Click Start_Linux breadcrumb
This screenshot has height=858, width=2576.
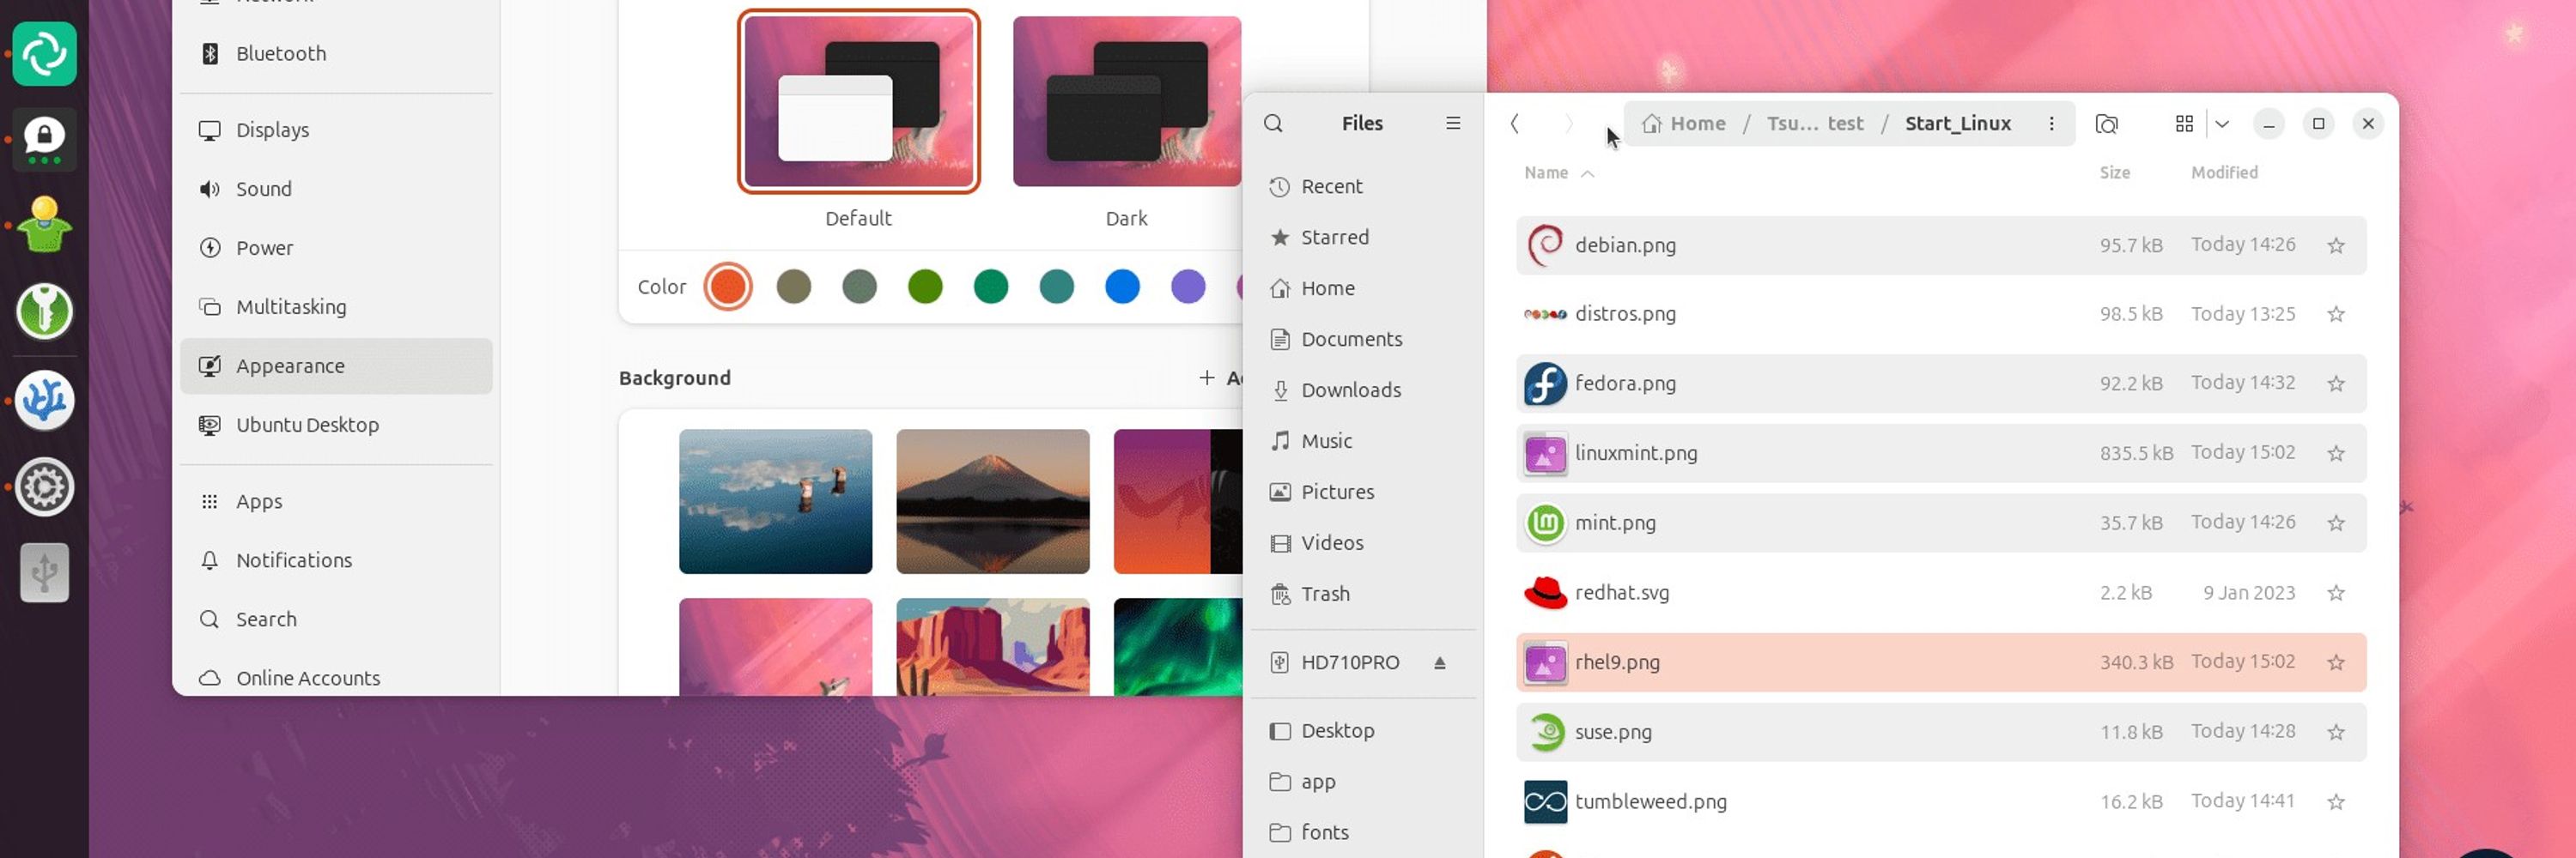1957,124
